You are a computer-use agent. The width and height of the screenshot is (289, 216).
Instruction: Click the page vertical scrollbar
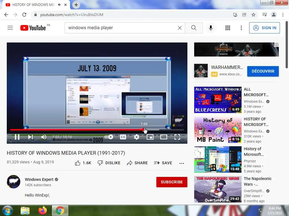pos(287,45)
